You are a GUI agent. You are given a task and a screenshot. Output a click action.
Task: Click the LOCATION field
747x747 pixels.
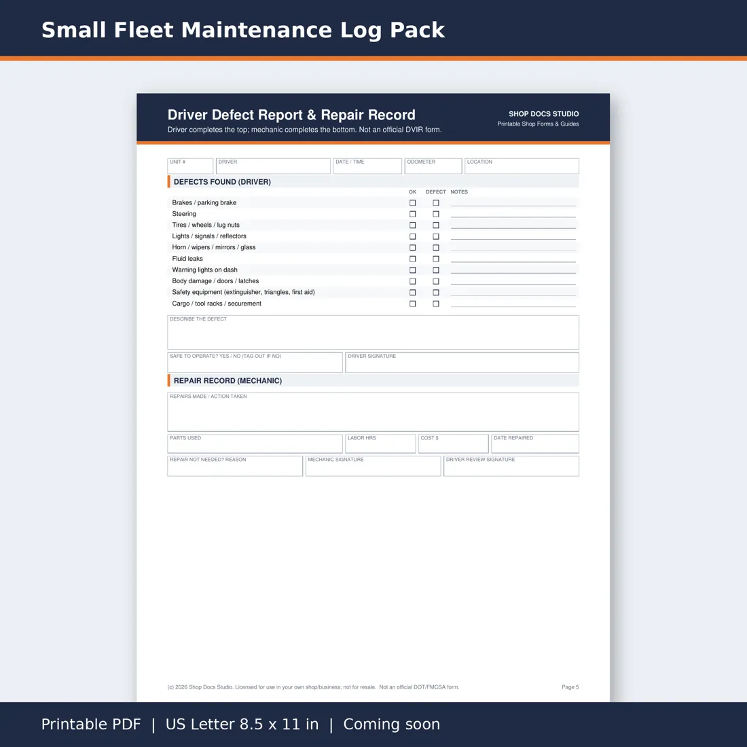(x=522, y=166)
